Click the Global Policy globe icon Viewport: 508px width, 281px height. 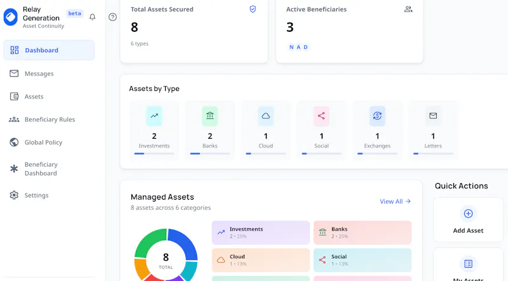pyautogui.click(x=14, y=142)
